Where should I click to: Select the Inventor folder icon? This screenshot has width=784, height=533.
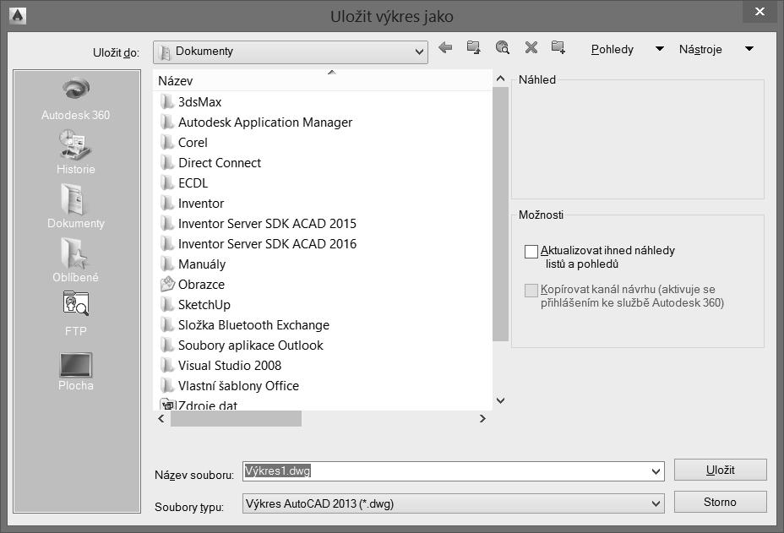(167, 204)
